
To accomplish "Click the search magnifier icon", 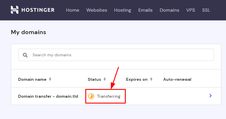I will coord(25,55).
